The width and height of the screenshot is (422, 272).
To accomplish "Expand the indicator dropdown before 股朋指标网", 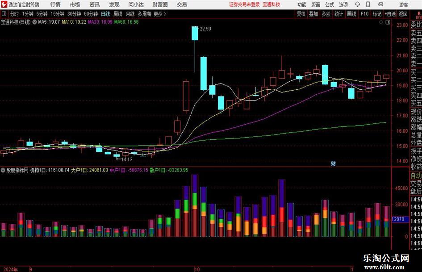I will click(x=3, y=170).
